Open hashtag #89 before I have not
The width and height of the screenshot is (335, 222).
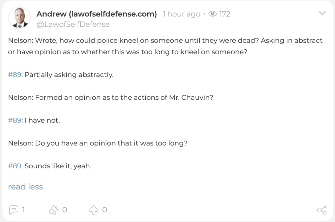(x=14, y=120)
